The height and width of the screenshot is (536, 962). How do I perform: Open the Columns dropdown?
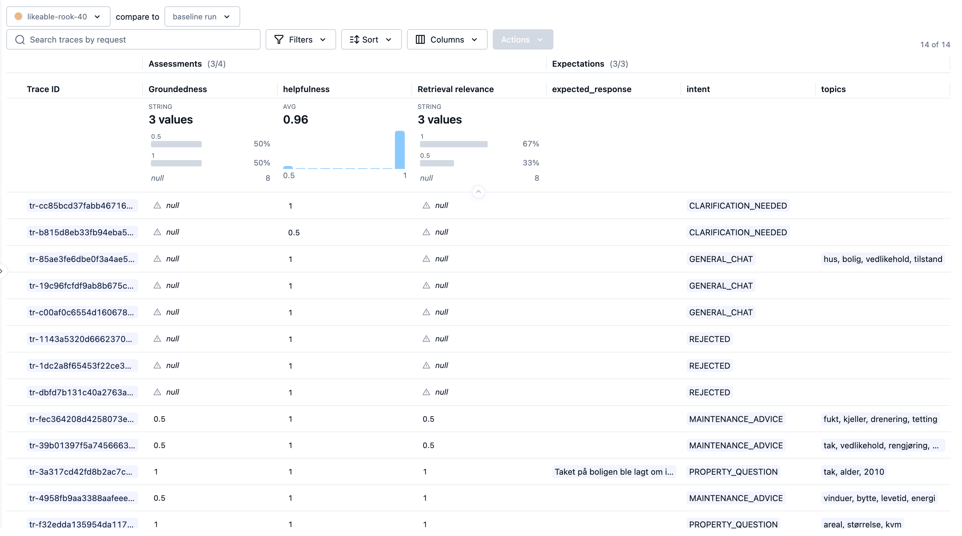pos(447,40)
